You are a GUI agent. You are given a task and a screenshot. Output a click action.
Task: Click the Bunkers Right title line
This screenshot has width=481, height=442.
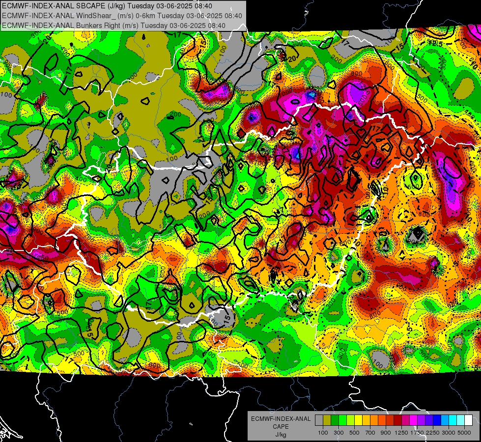click(x=113, y=26)
